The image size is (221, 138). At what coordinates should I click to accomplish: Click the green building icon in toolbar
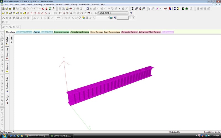[187, 9]
